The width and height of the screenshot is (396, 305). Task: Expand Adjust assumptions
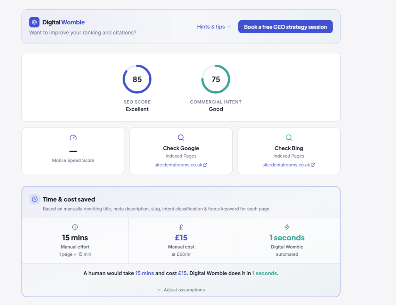[x=181, y=290]
